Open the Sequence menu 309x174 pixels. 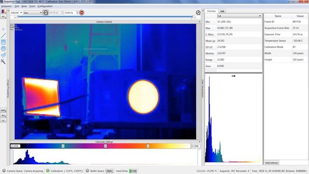pyautogui.click(x=6, y=6)
